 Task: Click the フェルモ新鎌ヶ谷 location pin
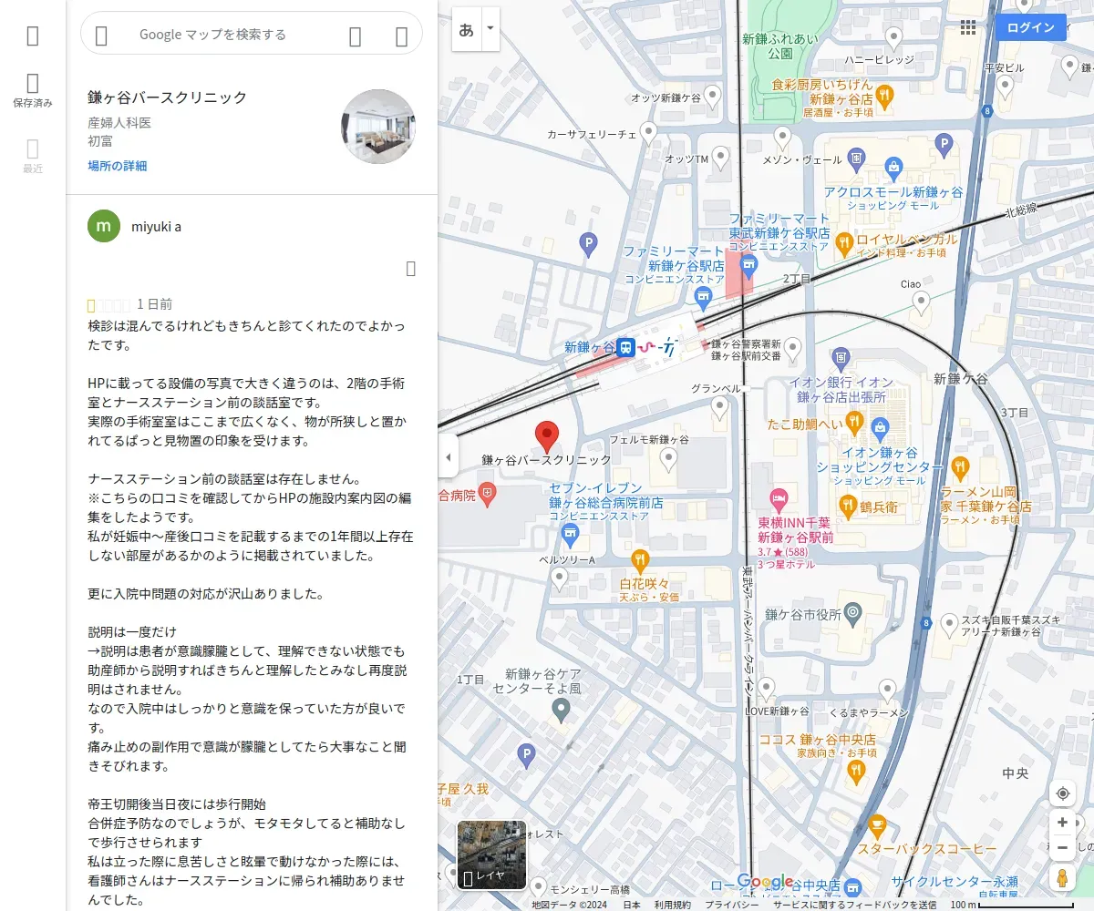(668, 458)
